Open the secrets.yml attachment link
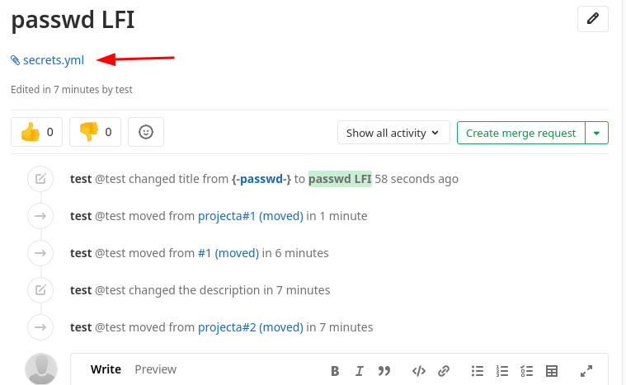The width and height of the screenshot is (626, 385). [53, 59]
